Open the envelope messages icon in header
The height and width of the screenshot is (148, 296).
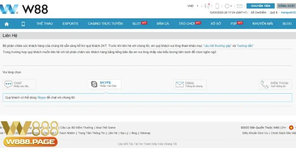click(239, 6)
